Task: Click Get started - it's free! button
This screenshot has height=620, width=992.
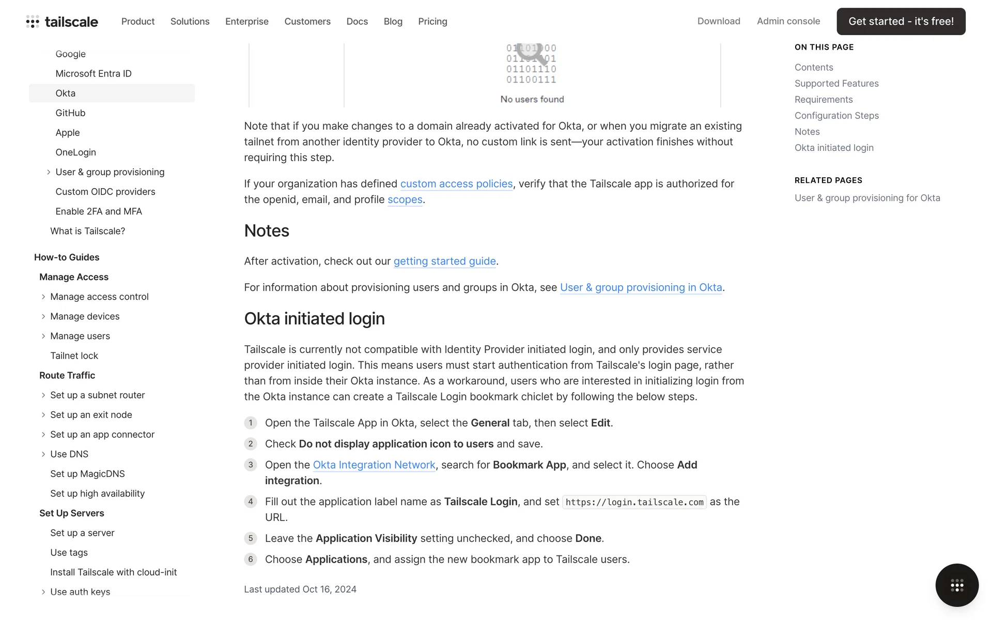Action: coord(901,22)
